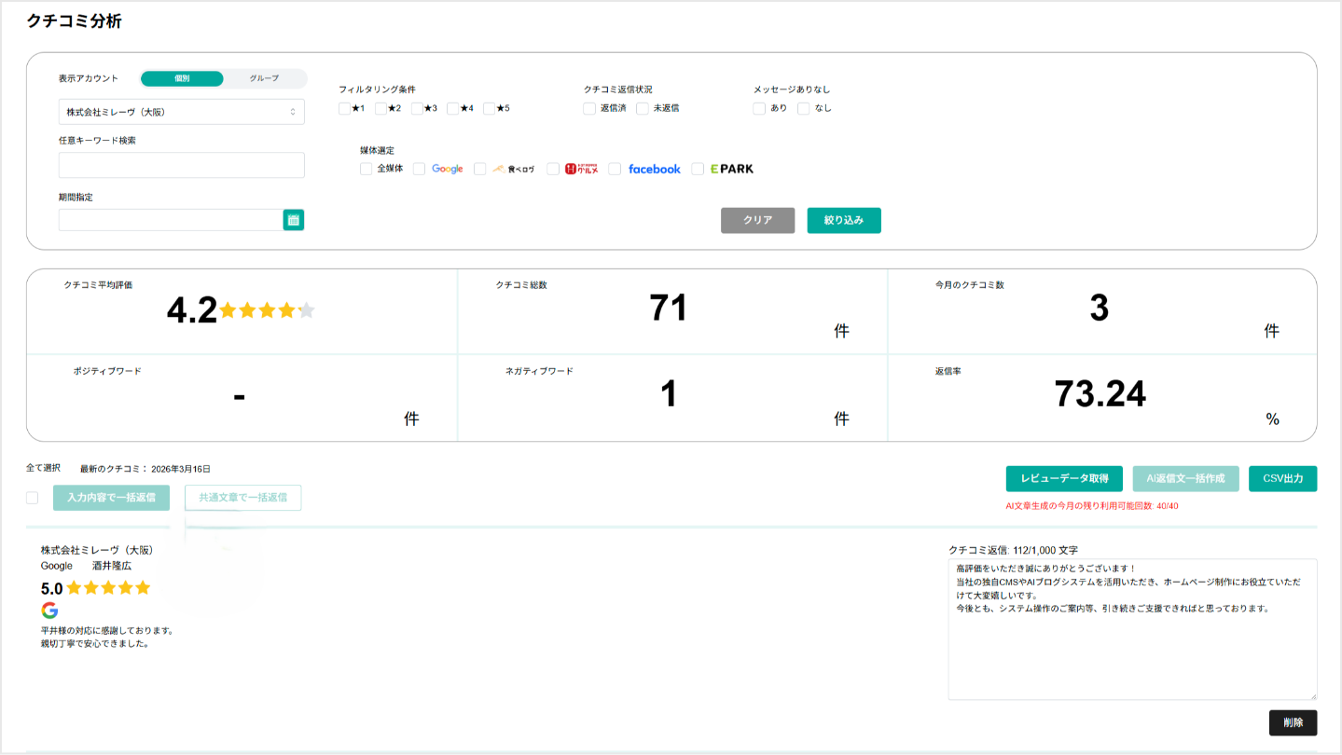Check the ★5 filter checkbox
This screenshot has width=1342, height=755.
coord(489,108)
